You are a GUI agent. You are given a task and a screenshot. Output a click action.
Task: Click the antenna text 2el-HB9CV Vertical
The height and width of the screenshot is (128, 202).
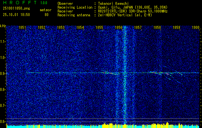tap(115, 15)
